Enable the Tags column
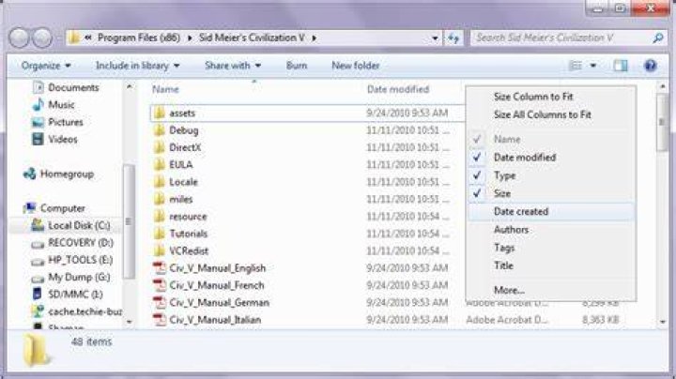Viewport: 676px width, 379px height. pyautogui.click(x=551, y=248)
